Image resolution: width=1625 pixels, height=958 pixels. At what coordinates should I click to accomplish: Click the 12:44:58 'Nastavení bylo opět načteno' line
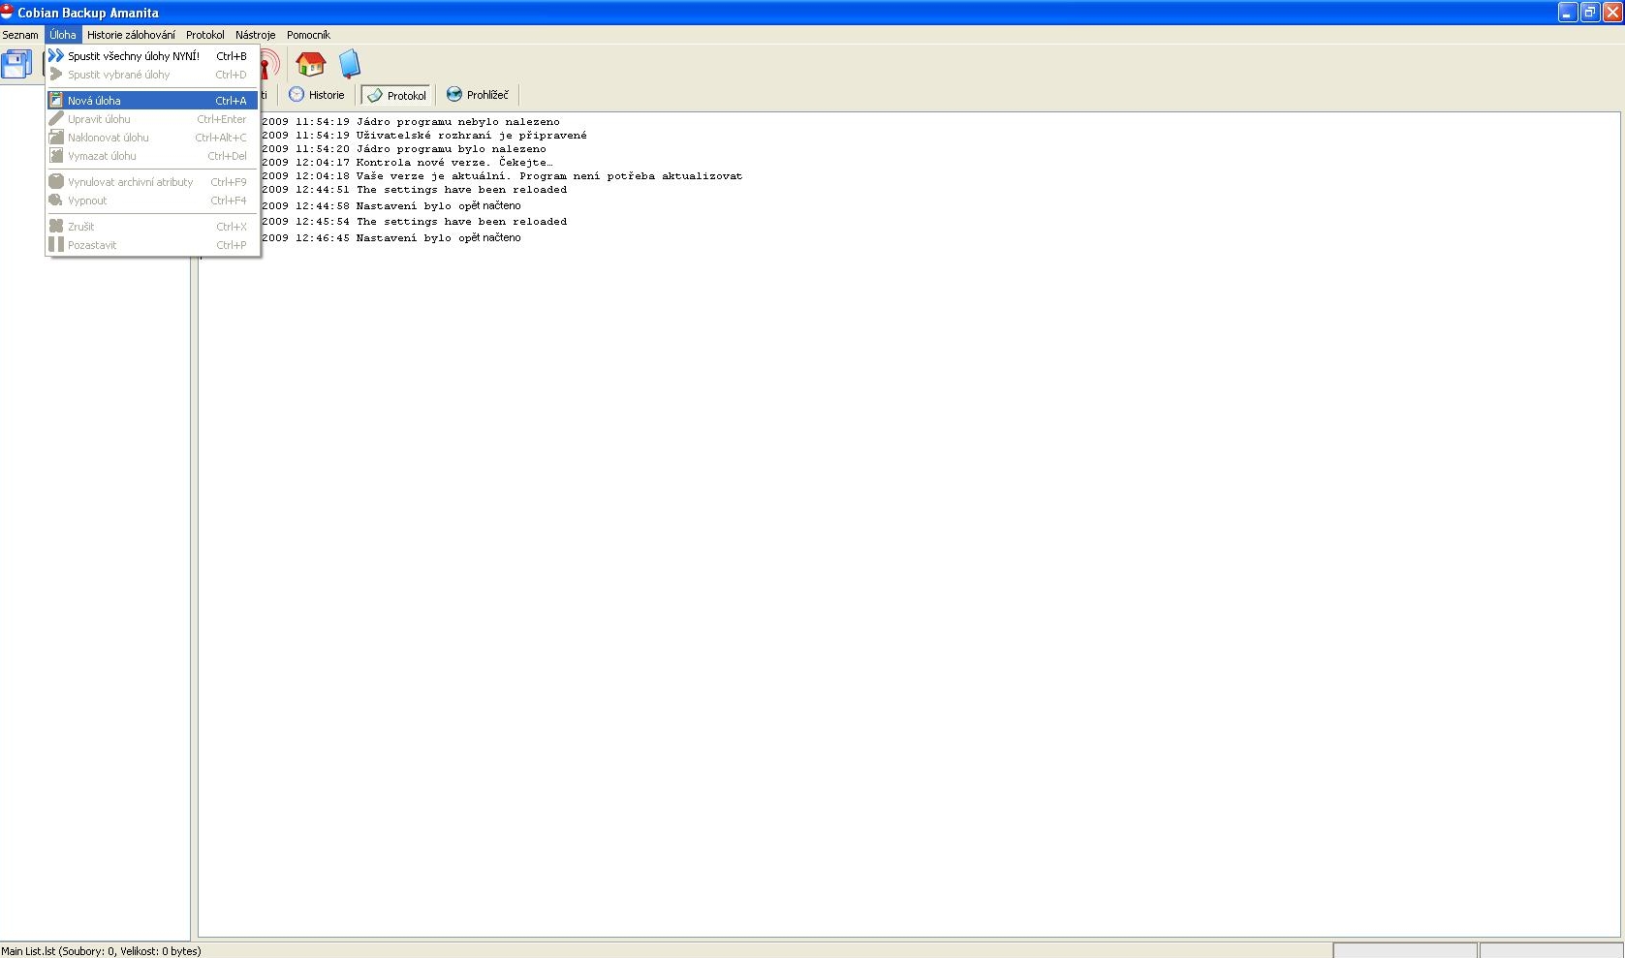click(x=391, y=206)
